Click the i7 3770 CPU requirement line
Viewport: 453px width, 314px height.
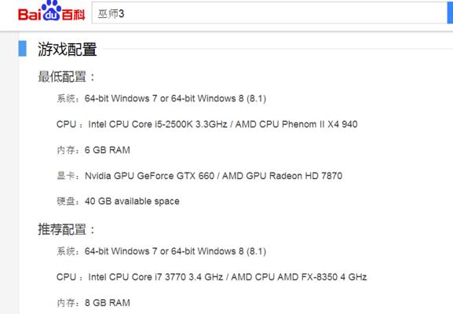click(x=211, y=277)
